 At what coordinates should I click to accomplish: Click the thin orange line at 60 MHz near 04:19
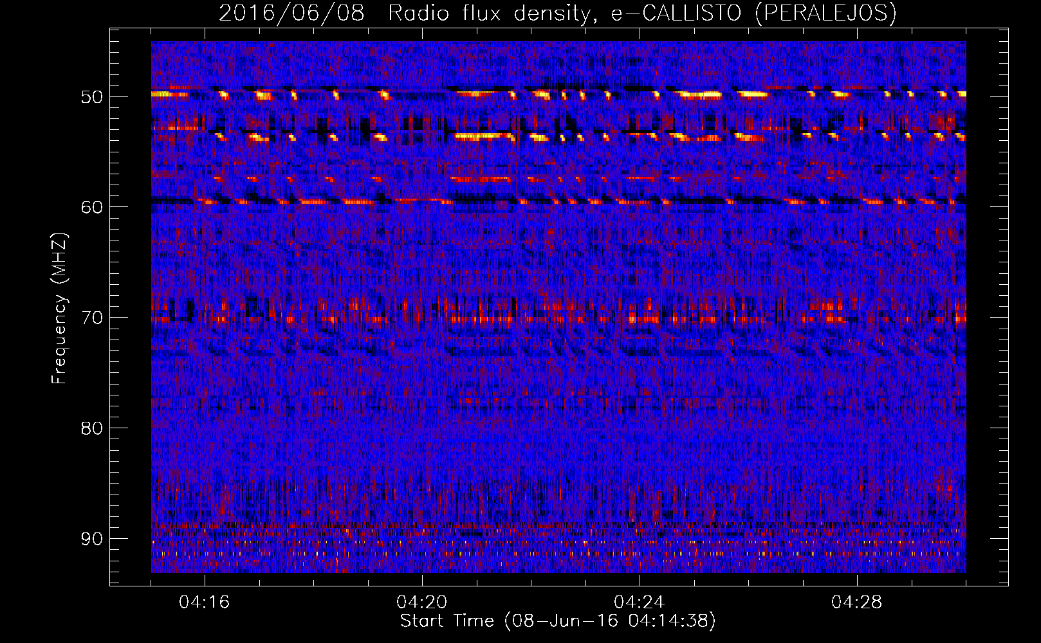point(360,201)
